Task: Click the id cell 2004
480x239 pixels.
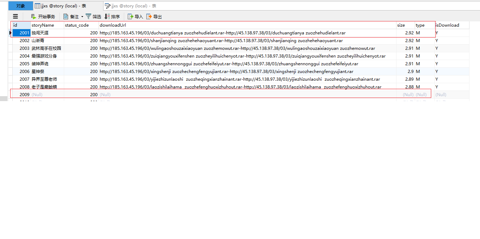Action: (21, 56)
